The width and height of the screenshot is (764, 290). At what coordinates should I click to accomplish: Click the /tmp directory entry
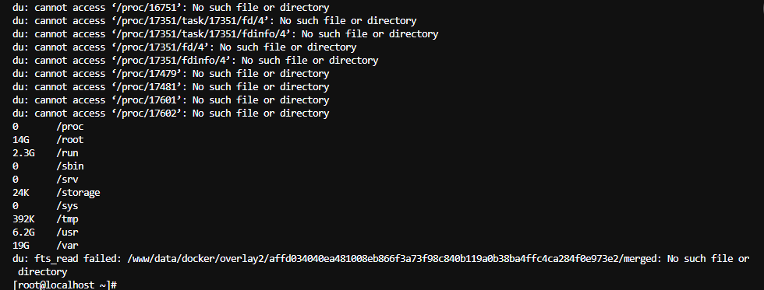[x=67, y=219]
